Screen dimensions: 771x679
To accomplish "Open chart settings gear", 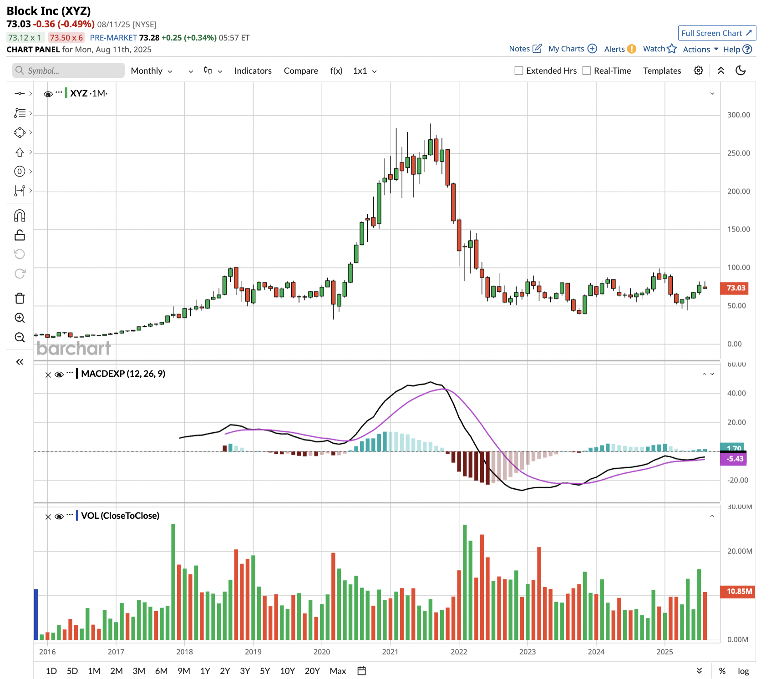I will pos(698,70).
